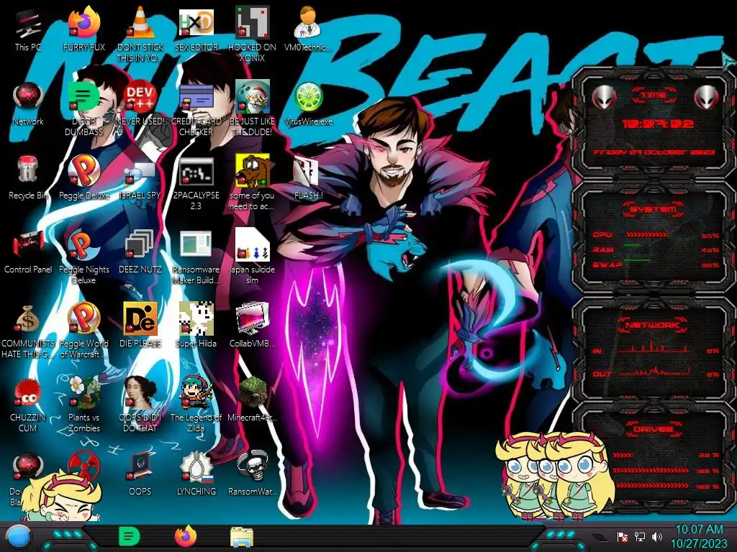Open the Minecraft4Fr grass block icon
Image resolution: width=737 pixels, height=552 pixels.
tap(252, 392)
